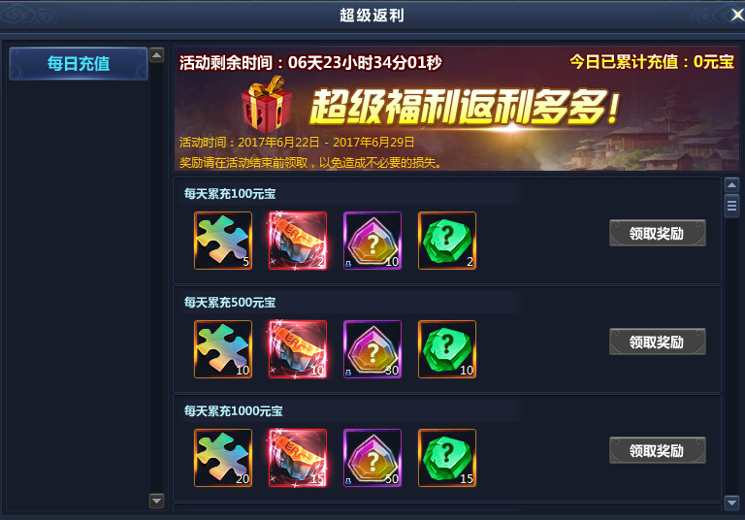The height and width of the screenshot is (520, 745).
Task: Click the green mystery gem with quantity 2
Action: click(447, 241)
